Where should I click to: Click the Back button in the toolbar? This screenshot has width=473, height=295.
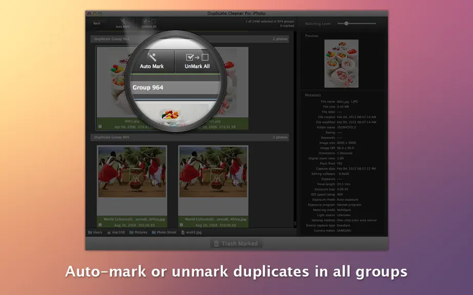click(97, 23)
